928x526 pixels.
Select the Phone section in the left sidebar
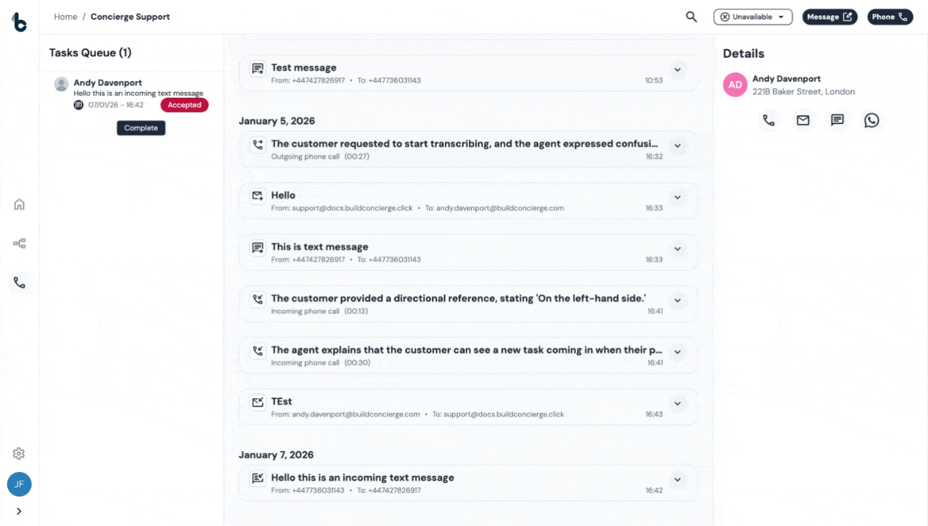coord(19,283)
